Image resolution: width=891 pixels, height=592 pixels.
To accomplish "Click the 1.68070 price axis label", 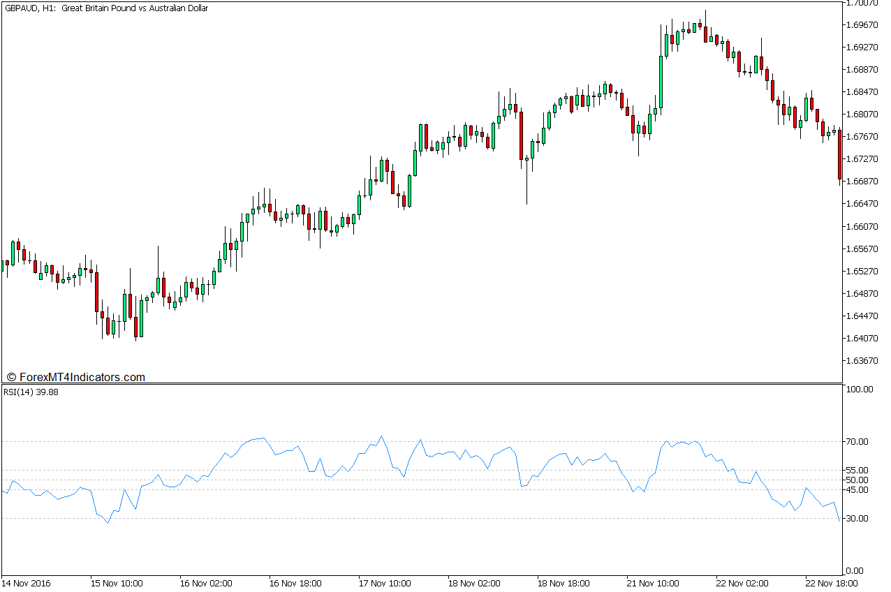I will (x=862, y=114).
